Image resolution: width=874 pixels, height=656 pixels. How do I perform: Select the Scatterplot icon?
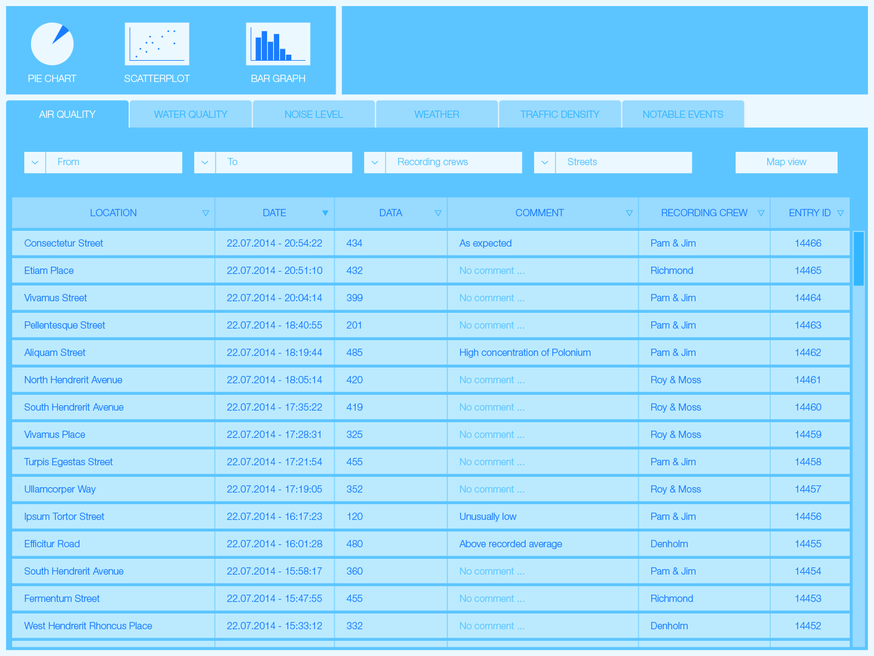[x=157, y=44]
